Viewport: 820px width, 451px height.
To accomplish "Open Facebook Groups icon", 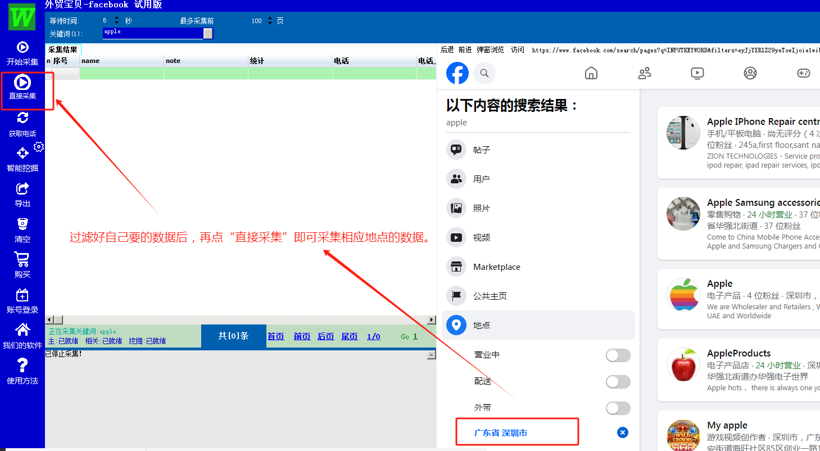I will [x=750, y=73].
